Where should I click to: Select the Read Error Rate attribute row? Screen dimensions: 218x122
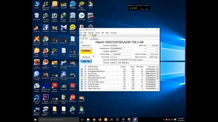[x=118, y=69]
